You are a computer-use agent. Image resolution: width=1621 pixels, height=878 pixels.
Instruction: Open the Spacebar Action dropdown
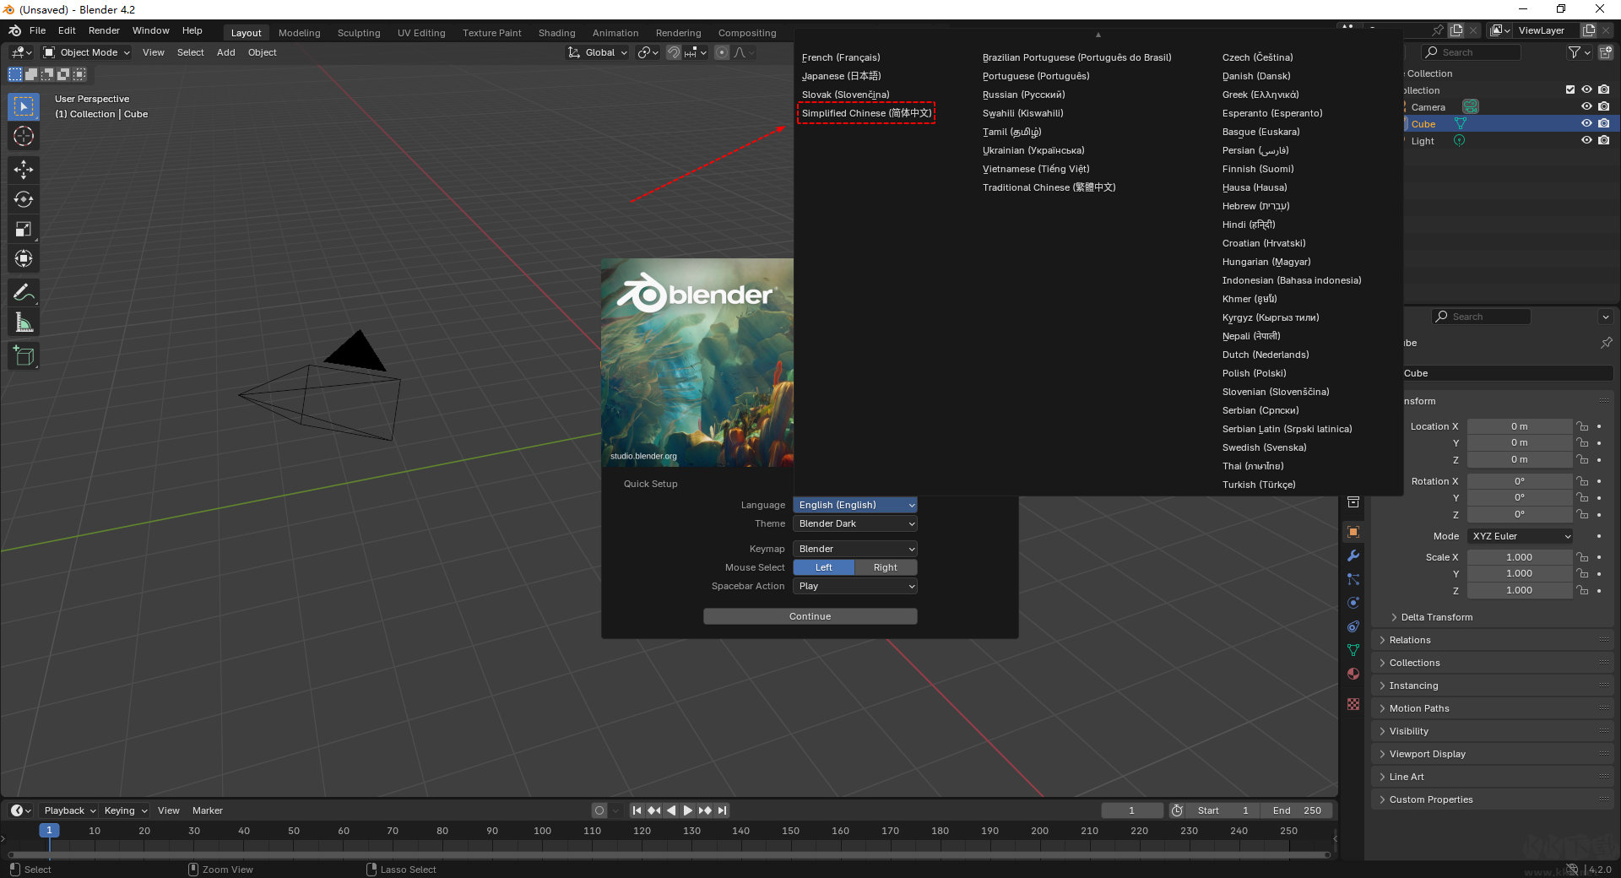click(x=854, y=586)
